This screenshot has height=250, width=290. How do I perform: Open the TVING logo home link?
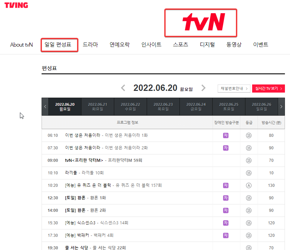(x=16, y=5)
